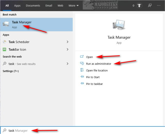Choose Pin to taskbar
The height and width of the screenshot is (134, 165).
[94, 84]
